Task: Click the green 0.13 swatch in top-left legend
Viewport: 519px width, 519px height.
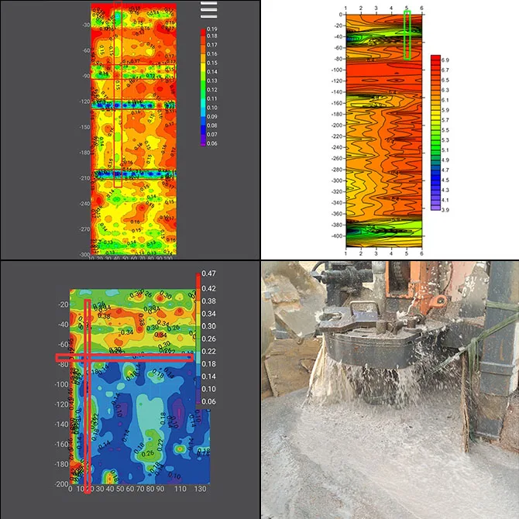Action: click(203, 81)
